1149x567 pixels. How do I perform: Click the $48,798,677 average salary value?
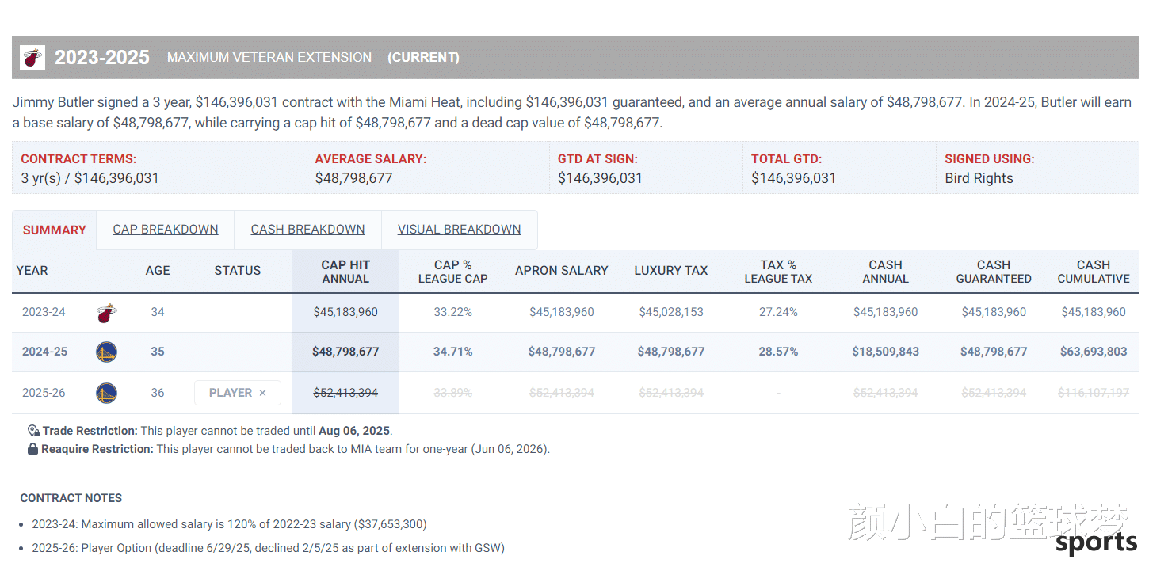[x=354, y=178]
